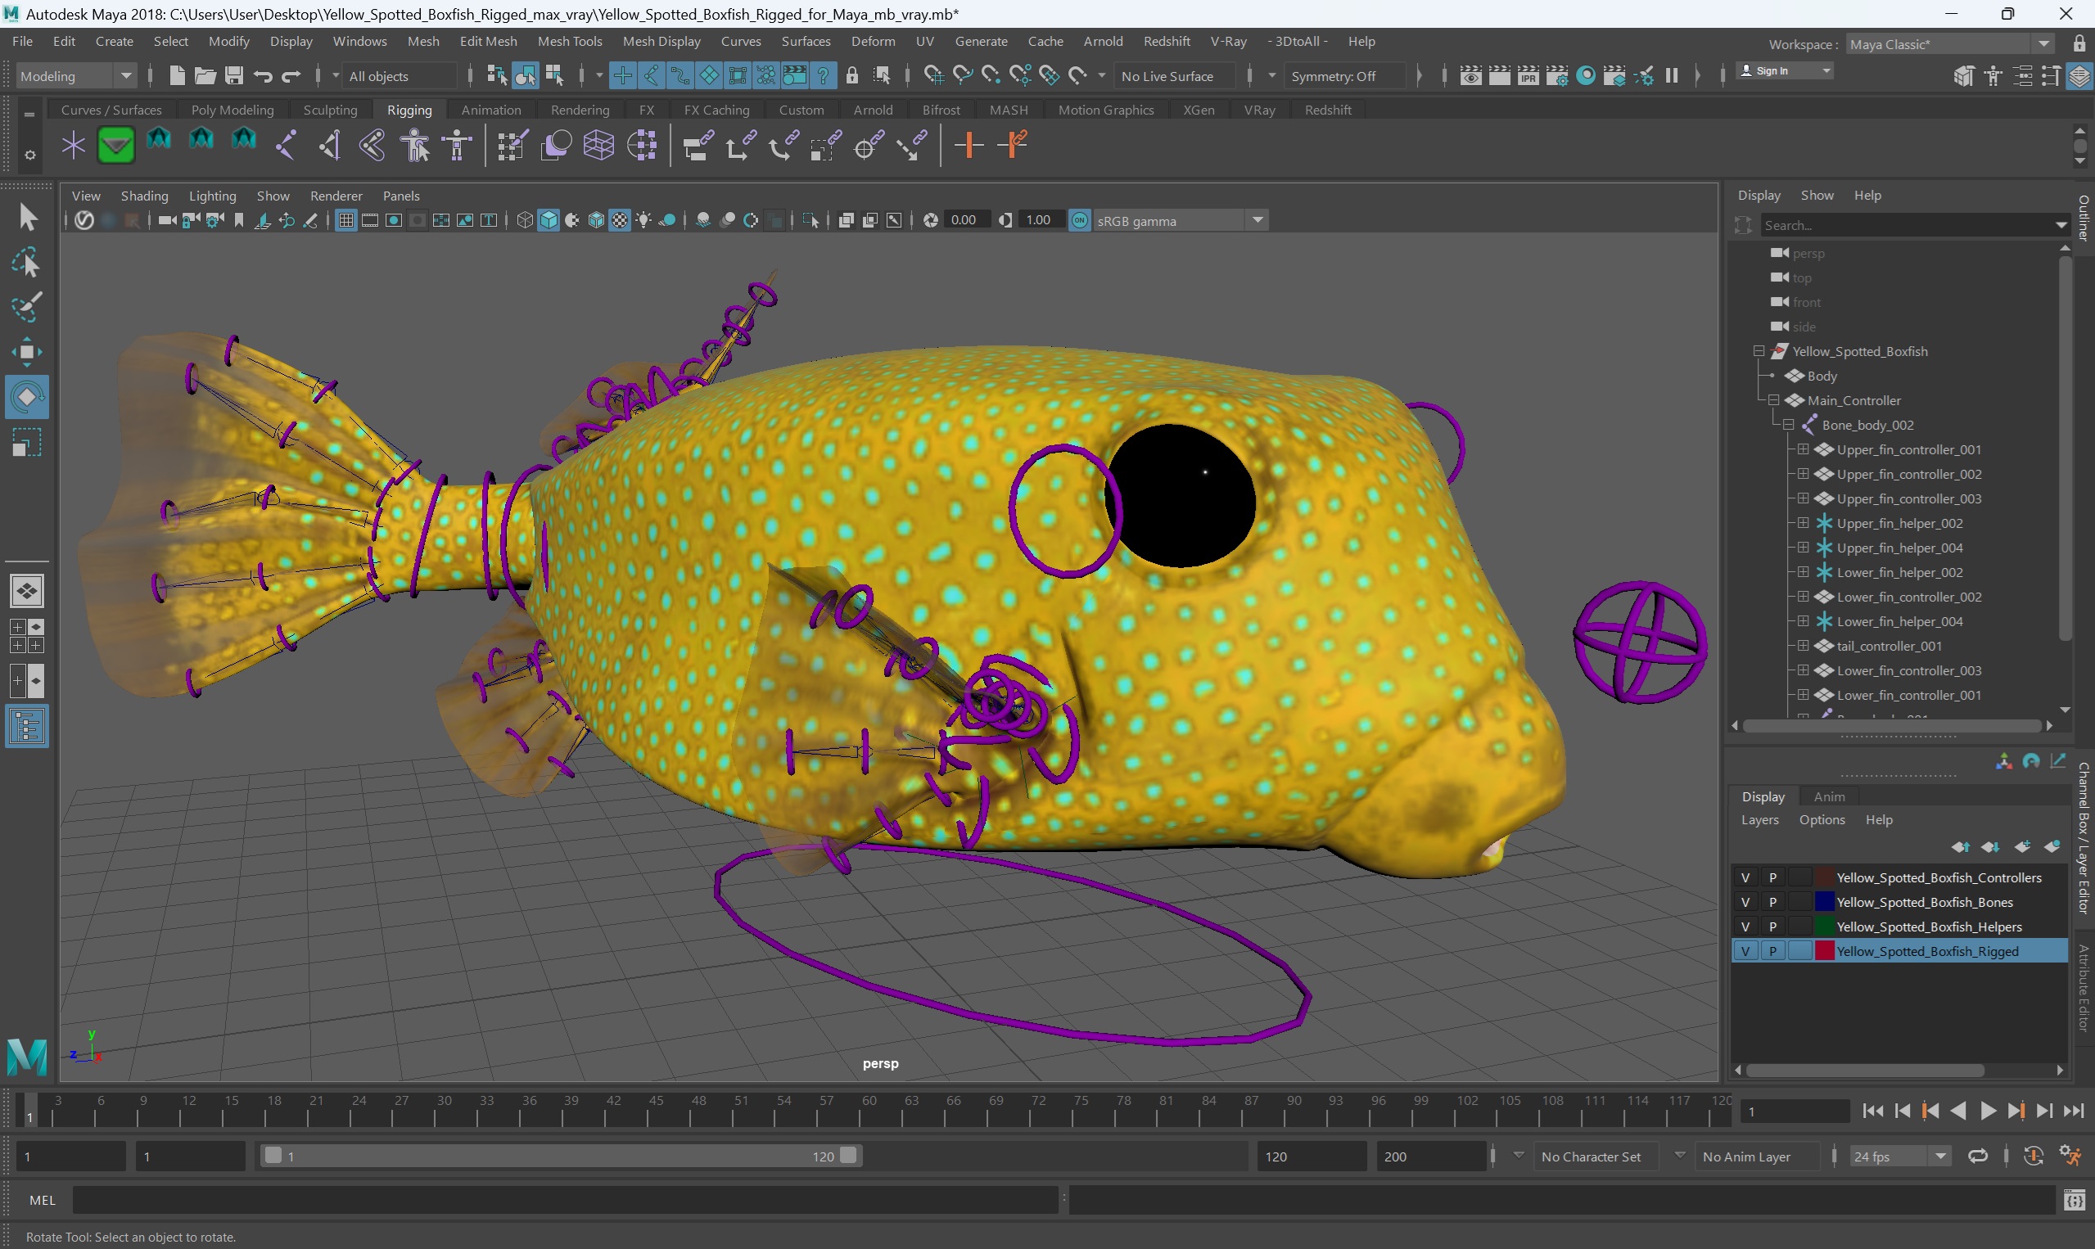This screenshot has width=2095, height=1249.
Task: Choose the Lasso select tool
Action: (x=26, y=263)
